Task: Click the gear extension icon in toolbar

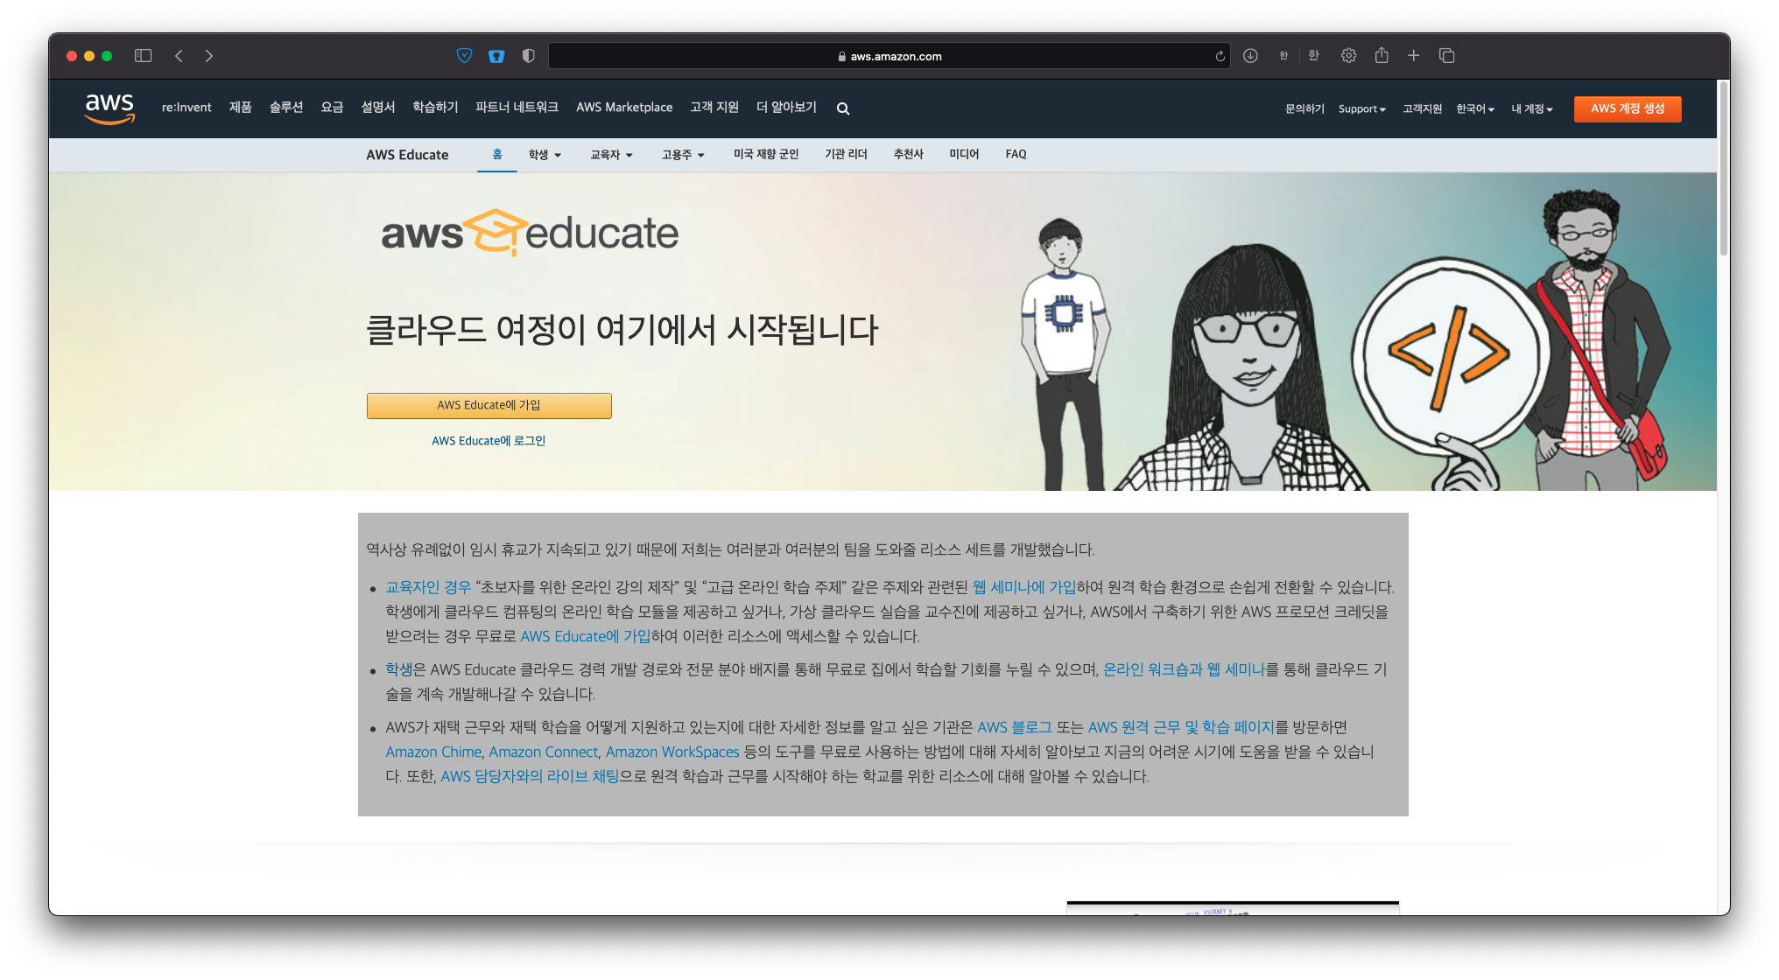Action: tap(1348, 56)
